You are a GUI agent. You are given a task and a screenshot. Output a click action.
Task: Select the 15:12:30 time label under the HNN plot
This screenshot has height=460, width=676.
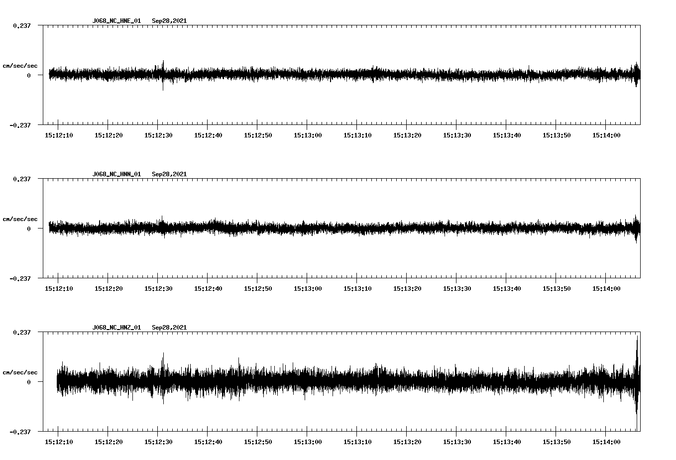click(158, 288)
